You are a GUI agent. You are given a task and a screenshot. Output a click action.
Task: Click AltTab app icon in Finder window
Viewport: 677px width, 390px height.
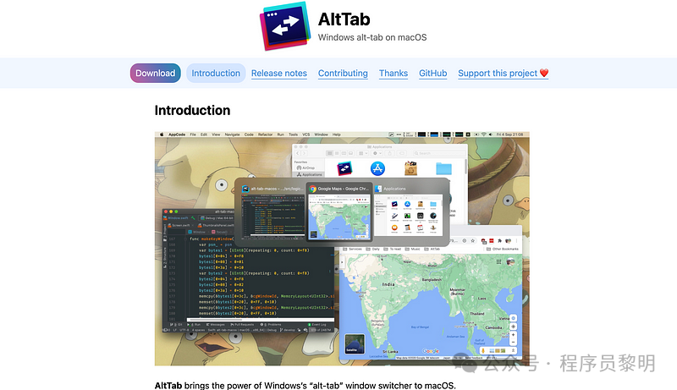(344, 168)
